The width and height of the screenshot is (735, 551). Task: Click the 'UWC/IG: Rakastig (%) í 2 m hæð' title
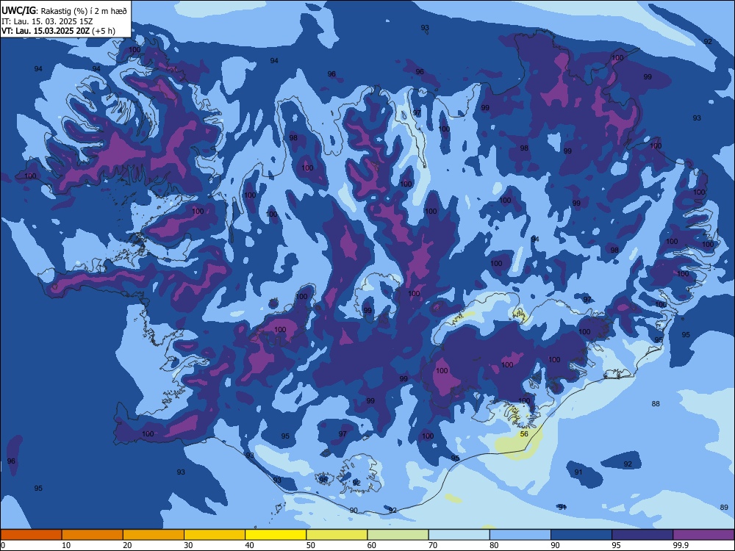(x=64, y=11)
